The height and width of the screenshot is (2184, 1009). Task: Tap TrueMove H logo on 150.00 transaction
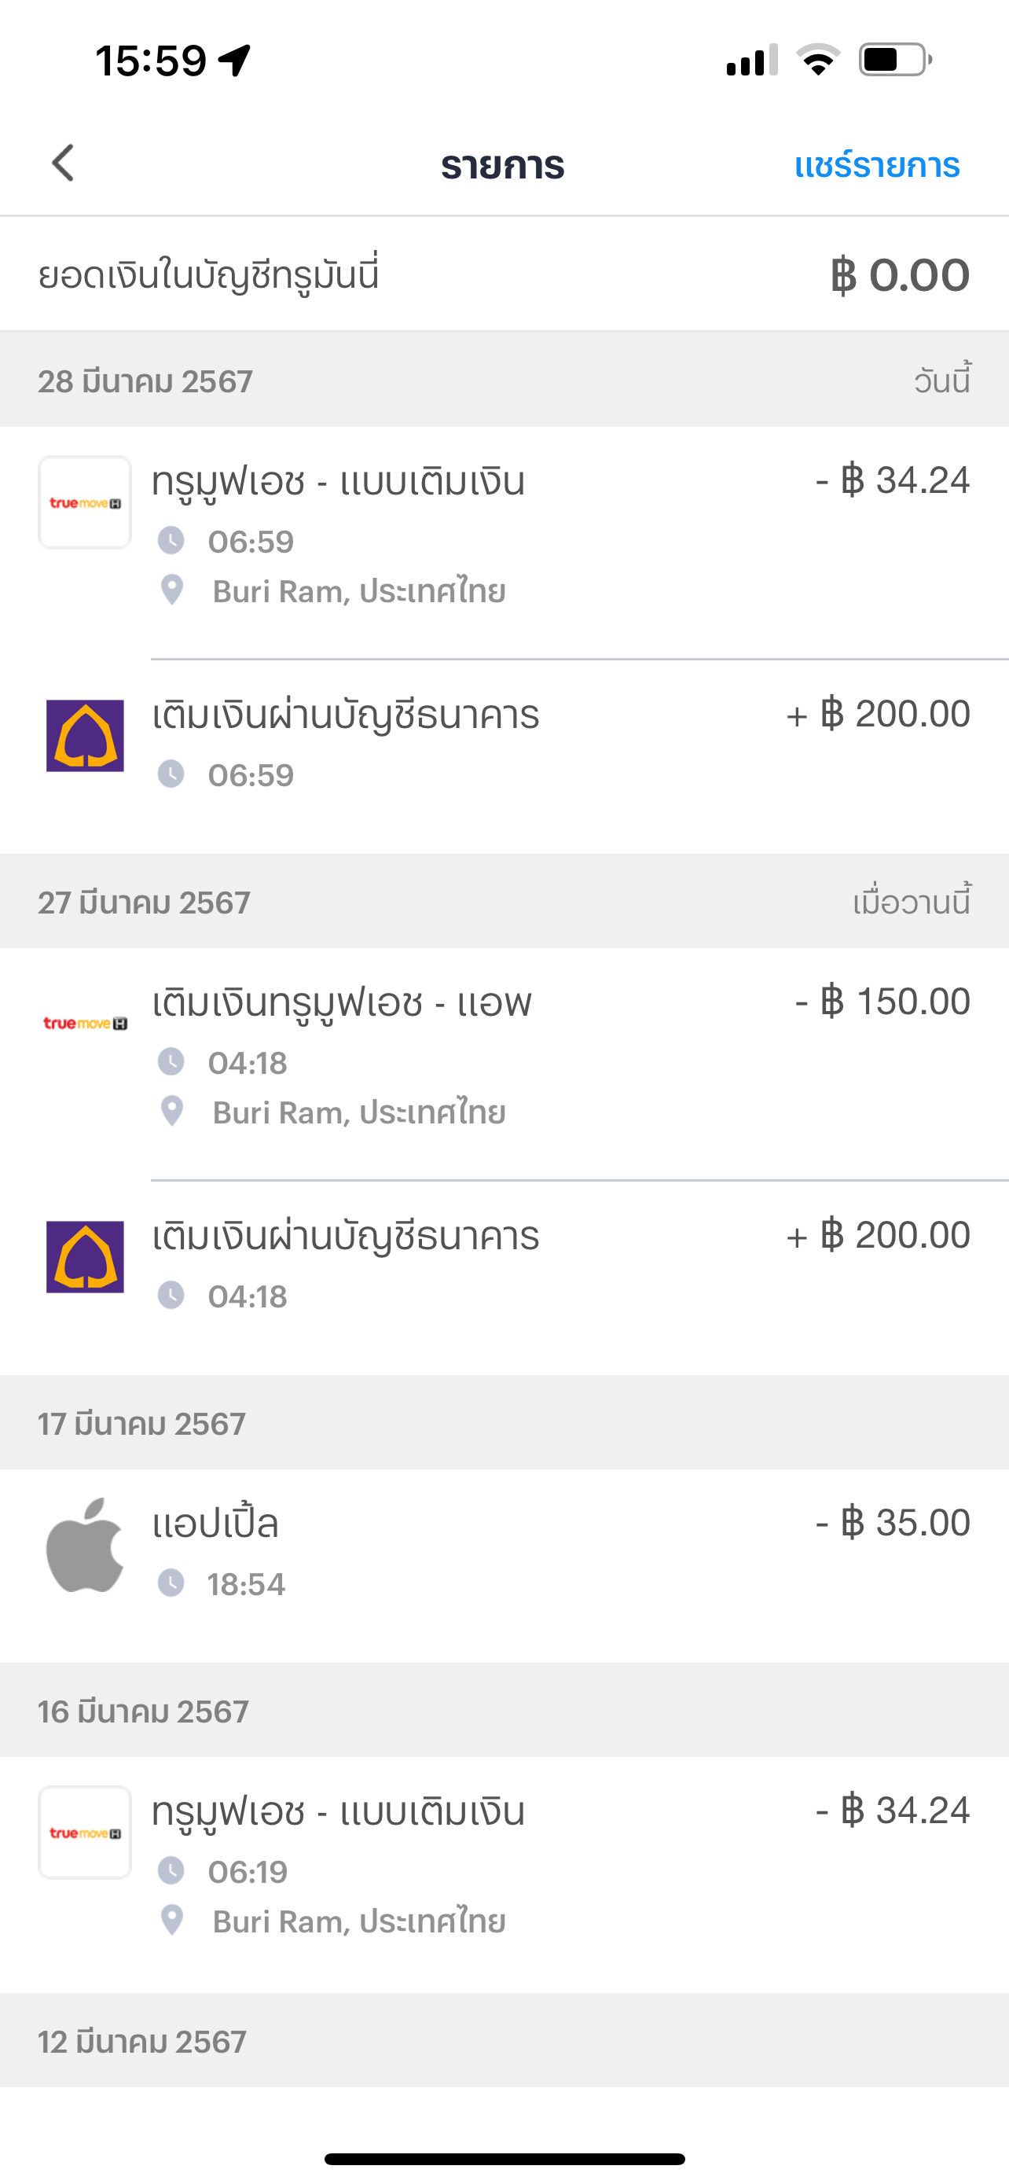pyautogui.click(x=85, y=1024)
